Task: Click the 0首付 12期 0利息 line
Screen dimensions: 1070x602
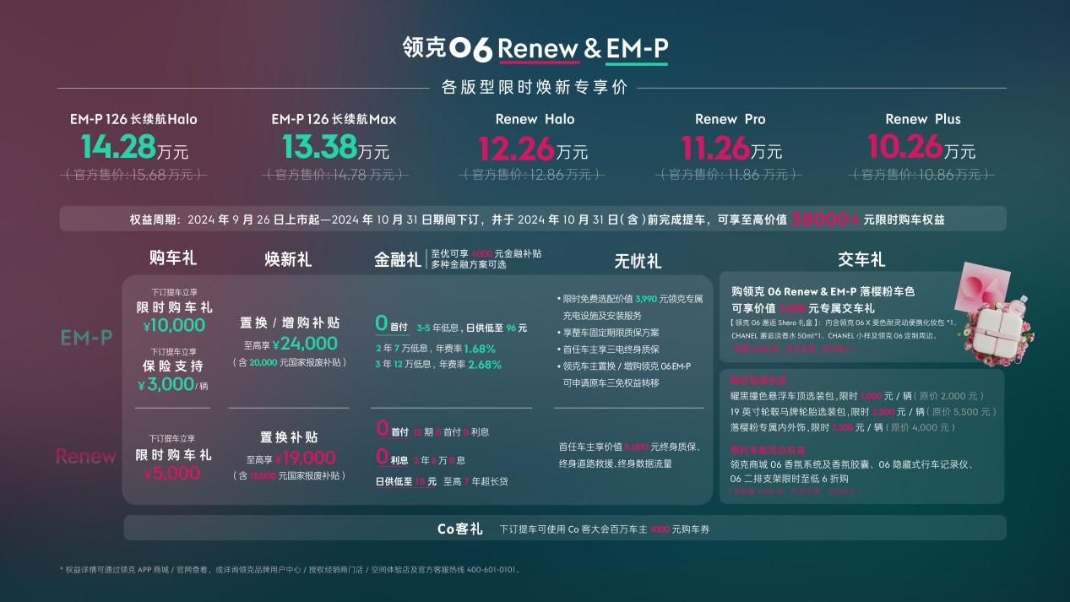Action: (432, 429)
